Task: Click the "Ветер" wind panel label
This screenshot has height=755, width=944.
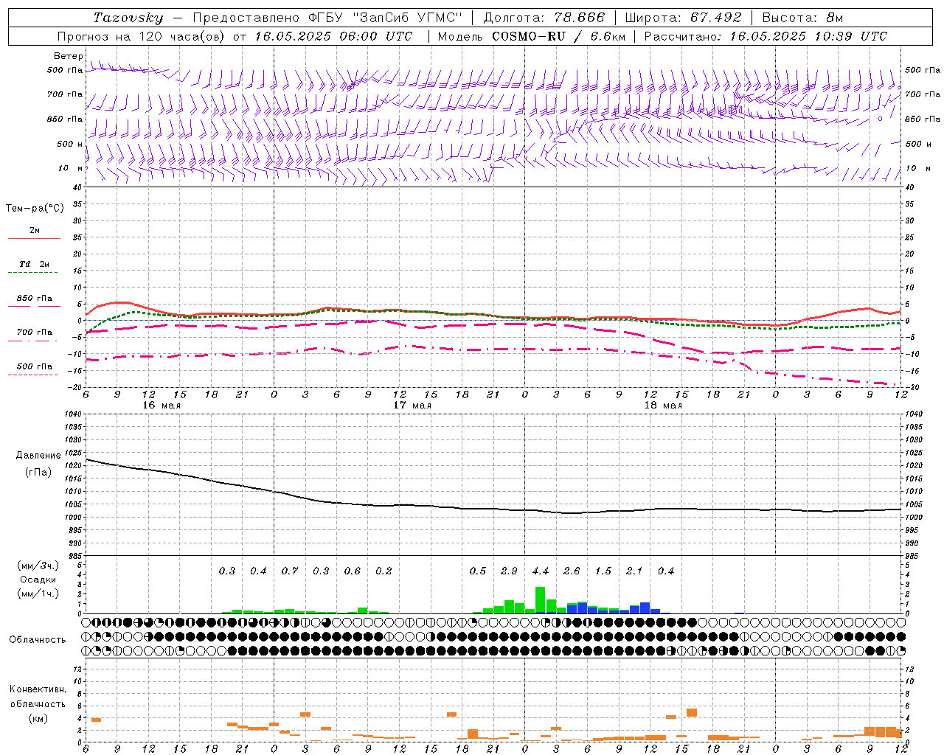Action: pyautogui.click(x=68, y=56)
